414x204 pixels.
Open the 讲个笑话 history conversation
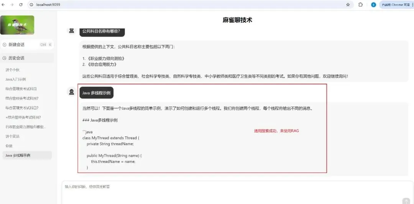coord(12,137)
